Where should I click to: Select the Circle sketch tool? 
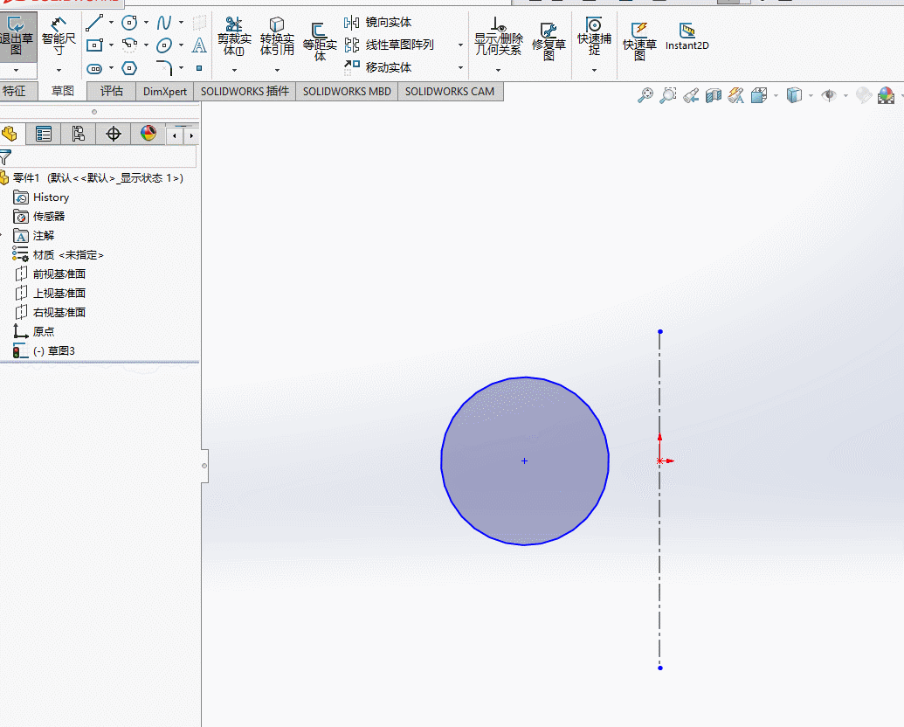click(x=129, y=23)
